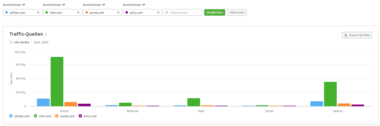Screen dimensions: 380x126
Task: Click the Direct axis label
Action: click(x=64, y=111)
